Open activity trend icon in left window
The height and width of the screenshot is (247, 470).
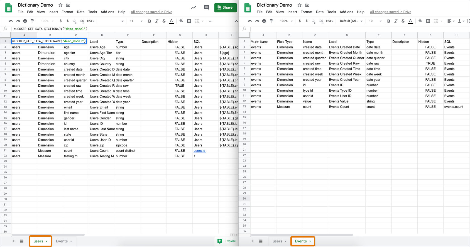click(x=193, y=8)
